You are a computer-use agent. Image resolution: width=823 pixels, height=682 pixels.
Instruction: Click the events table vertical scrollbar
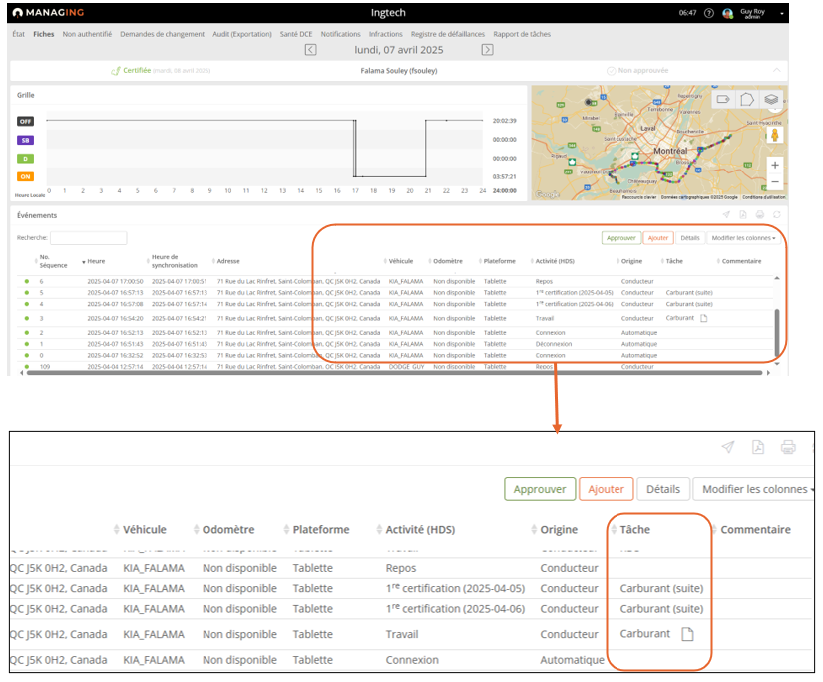point(778,332)
